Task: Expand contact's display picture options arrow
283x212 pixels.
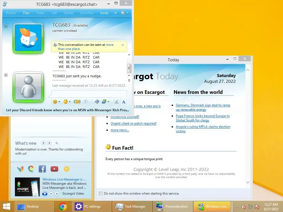Action: tap(6, 26)
